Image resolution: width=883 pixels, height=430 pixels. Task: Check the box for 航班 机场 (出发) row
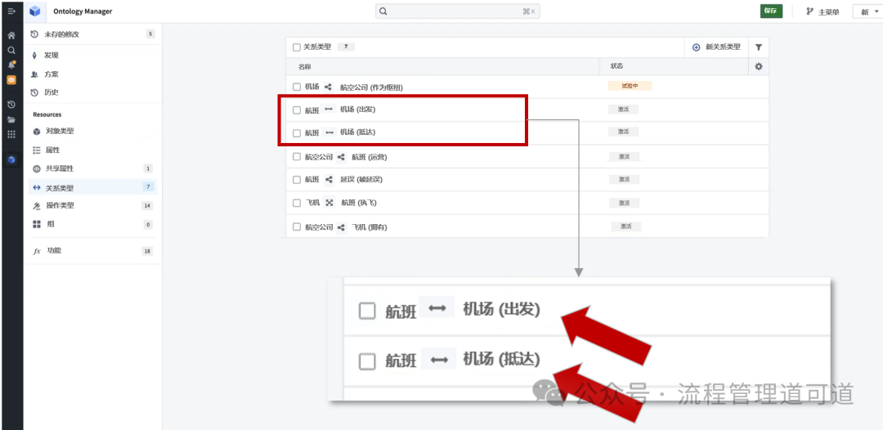[x=297, y=110]
